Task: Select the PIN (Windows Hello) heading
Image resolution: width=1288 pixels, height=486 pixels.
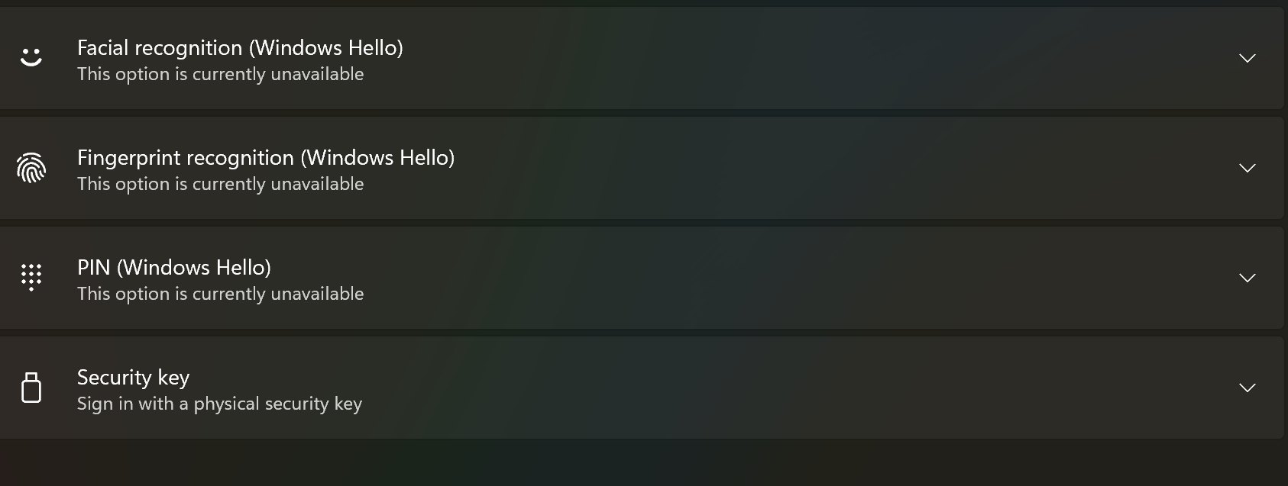Action: tap(174, 267)
